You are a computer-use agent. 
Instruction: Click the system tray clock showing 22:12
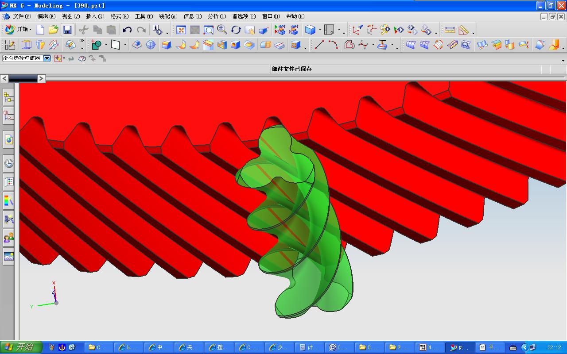(x=554, y=347)
